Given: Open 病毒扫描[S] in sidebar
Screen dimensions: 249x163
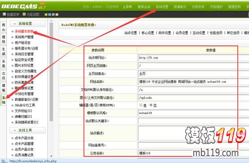Looking at the screenshot, I should click(23, 116).
